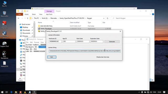Click Exit button in Xentry Developer
The width and height of the screenshot is (168, 94).
click(x=52, y=57)
